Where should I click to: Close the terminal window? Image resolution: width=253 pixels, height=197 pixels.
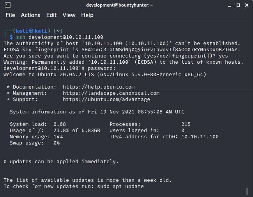pos(247,5)
